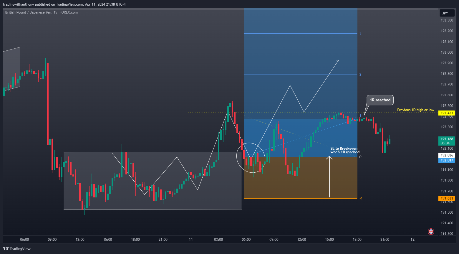Click the 191.800 price axis value
Screen dimensions: 459x254
tap(447, 180)
